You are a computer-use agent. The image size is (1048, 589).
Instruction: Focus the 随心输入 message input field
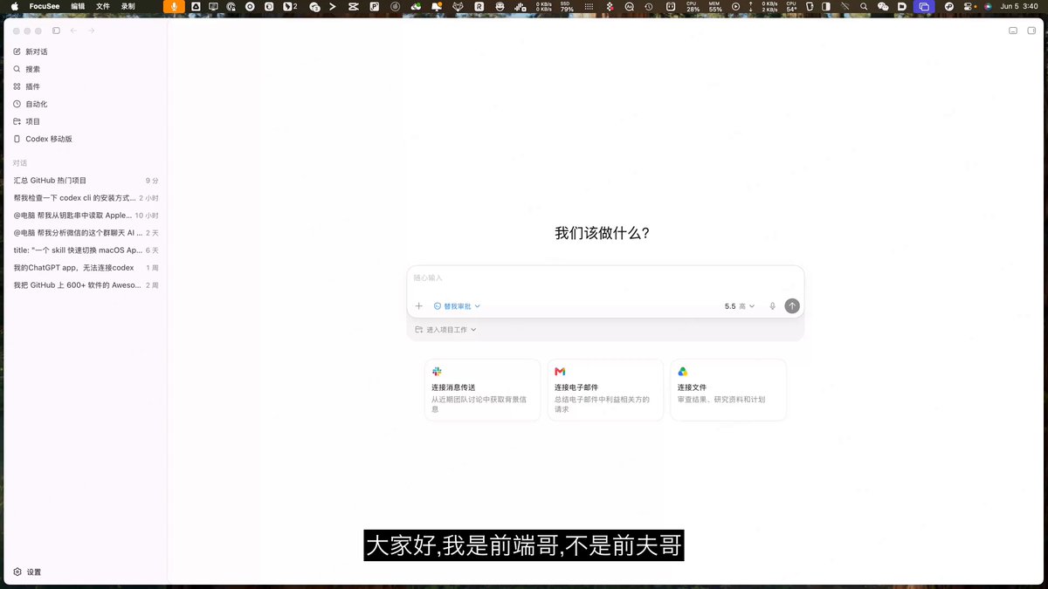tap(605, 278)
